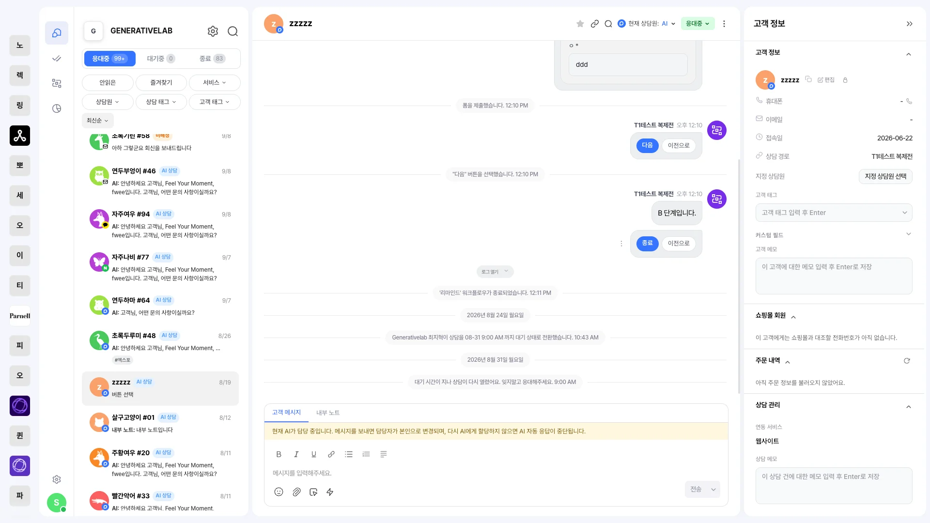Insert a hyperlink in the message editor

pyautogui.click(x=331, y=454)
